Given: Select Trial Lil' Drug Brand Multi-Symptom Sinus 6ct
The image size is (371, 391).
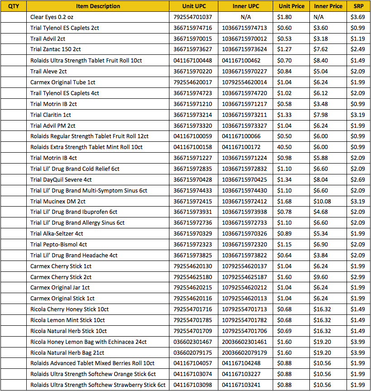Looking at the screenshot, I should pyautogui.click(x=89, y=191).
